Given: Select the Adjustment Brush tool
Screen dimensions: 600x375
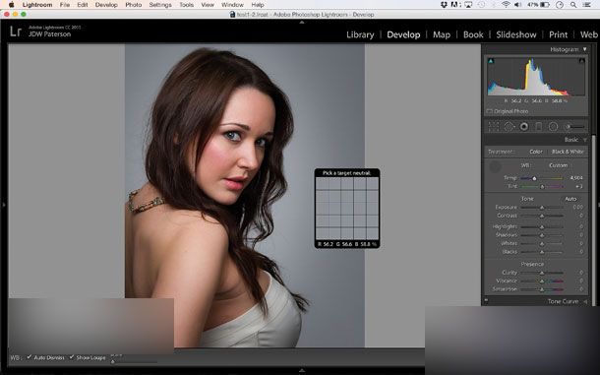Looking at the screenshot, I should [x=574, y=126].
